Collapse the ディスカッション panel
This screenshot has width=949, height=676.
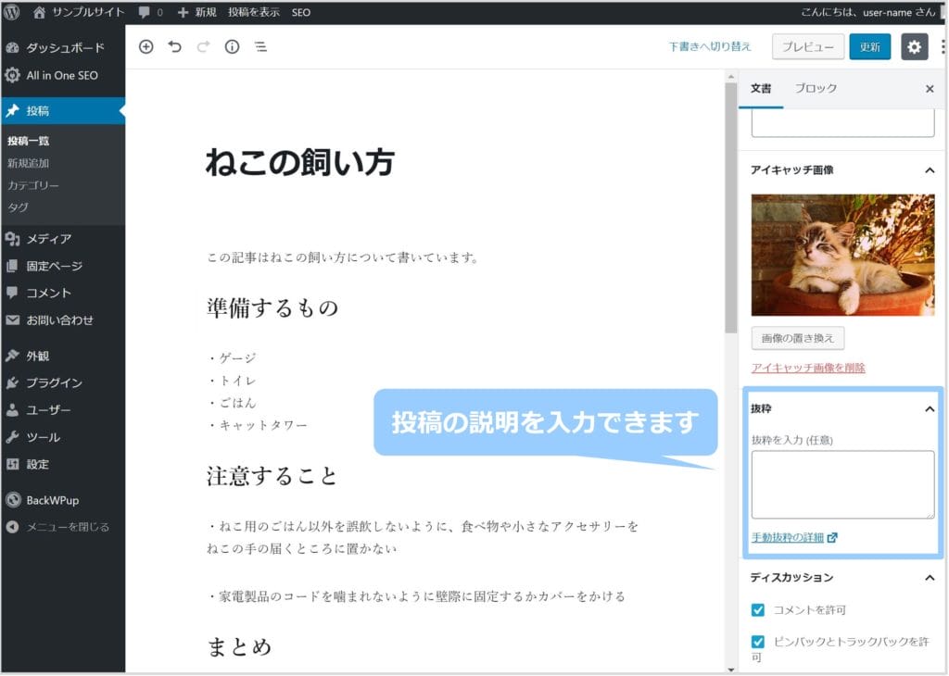[x=930, y=578]
